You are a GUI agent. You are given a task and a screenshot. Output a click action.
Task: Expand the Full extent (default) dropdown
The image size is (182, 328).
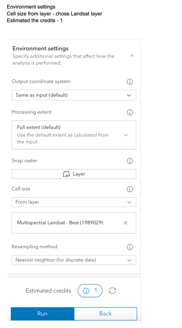[x=74, y=135]
